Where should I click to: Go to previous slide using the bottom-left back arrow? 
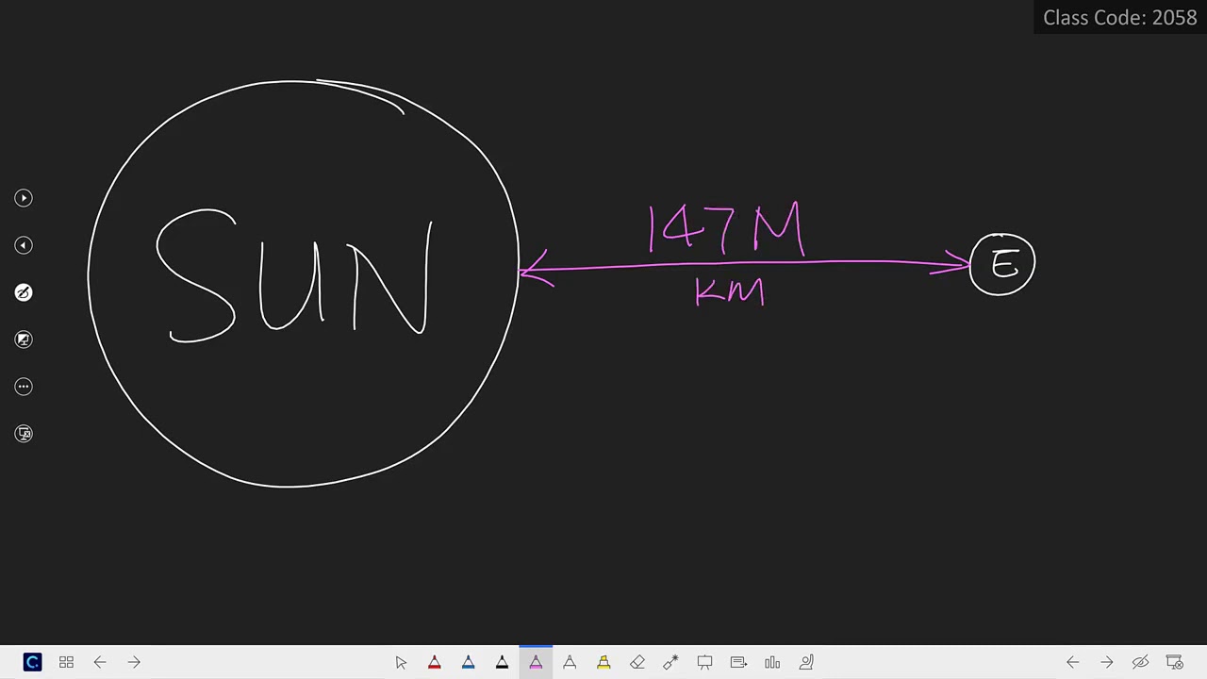(x=100, y=662)
